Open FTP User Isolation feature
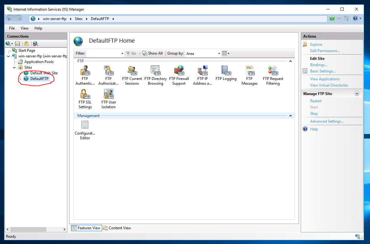This screenshot has height=244, width=370. click(108, 99)
